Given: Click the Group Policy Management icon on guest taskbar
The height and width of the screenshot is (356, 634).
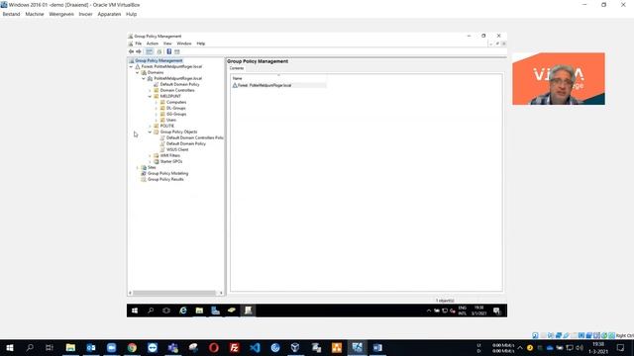Looking at the screenshot, I should point(248,311).
